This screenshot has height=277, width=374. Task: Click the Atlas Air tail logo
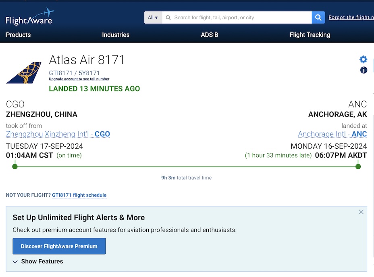24,73
